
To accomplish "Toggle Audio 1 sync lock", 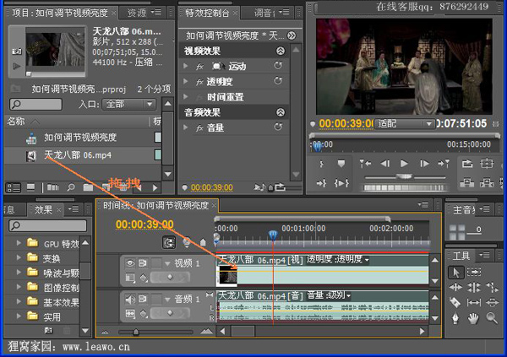I will click(x=142, y=299).
